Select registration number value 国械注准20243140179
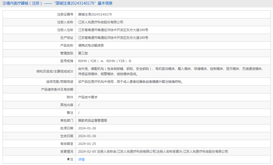 pos(95,14)
